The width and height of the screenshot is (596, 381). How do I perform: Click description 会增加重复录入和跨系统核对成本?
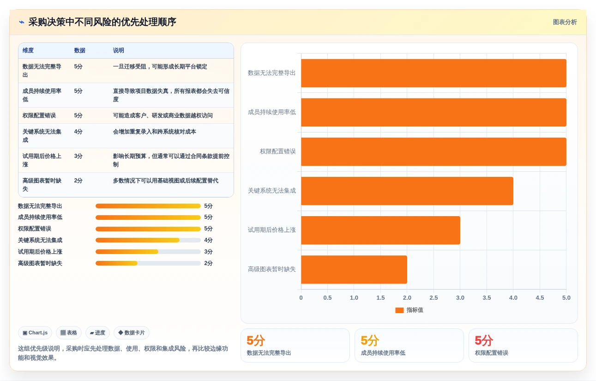155,132
